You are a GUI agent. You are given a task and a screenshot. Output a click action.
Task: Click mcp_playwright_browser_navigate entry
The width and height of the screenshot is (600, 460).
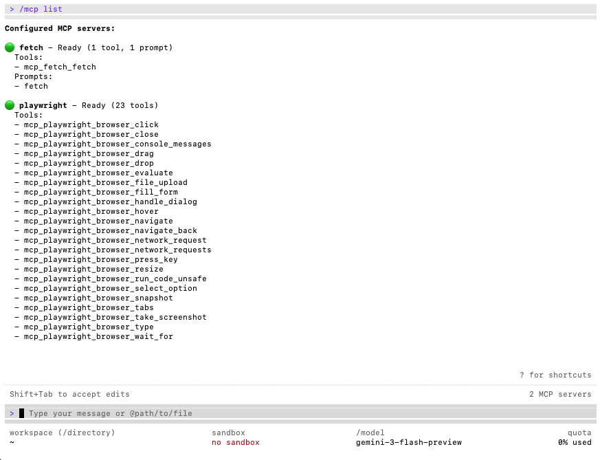pos(98,221)
